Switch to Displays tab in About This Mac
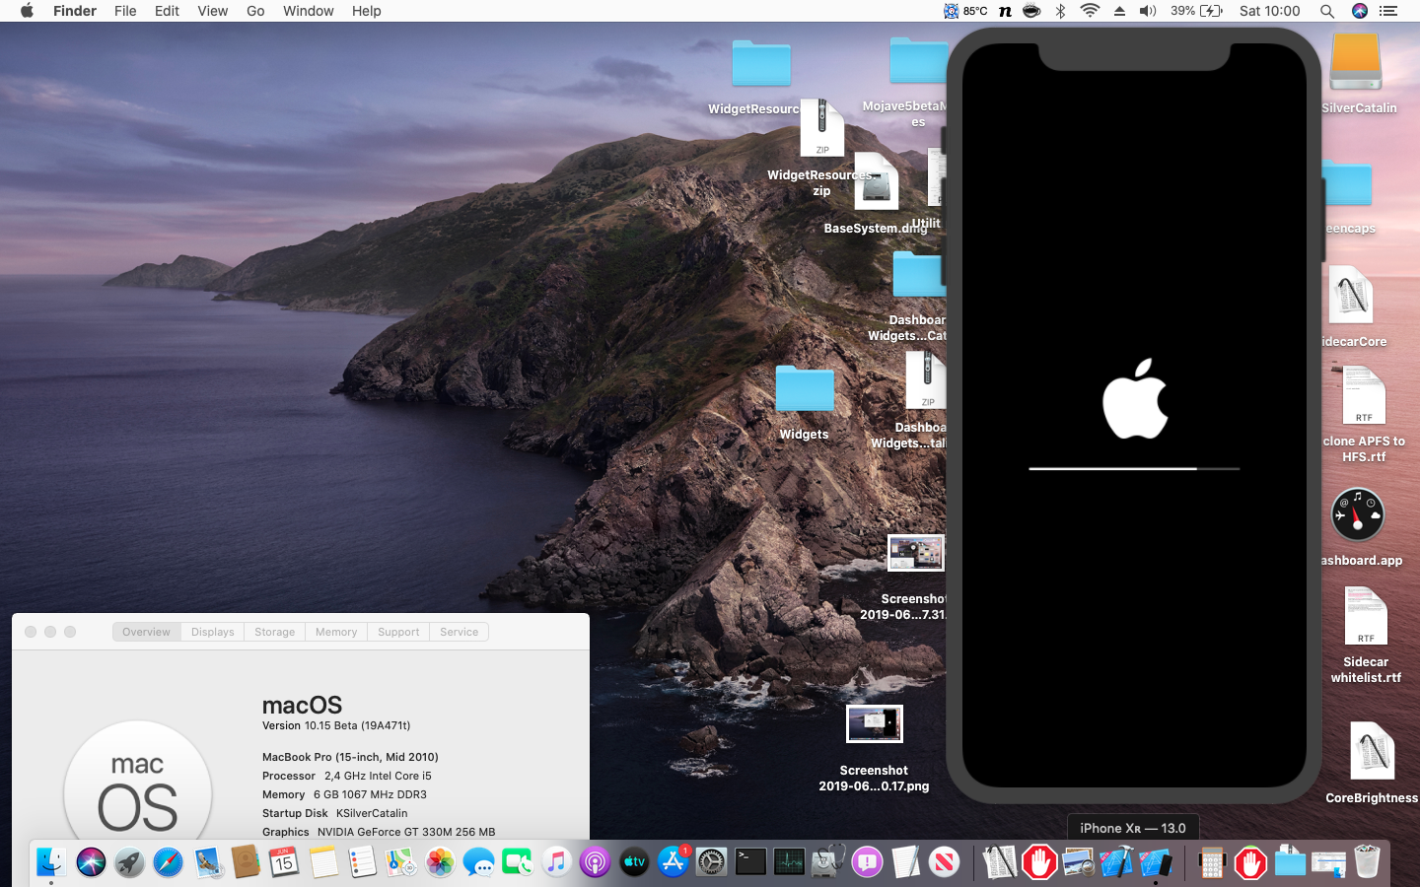This screenshot has width=1420, height=887. (x=213, y=632)
